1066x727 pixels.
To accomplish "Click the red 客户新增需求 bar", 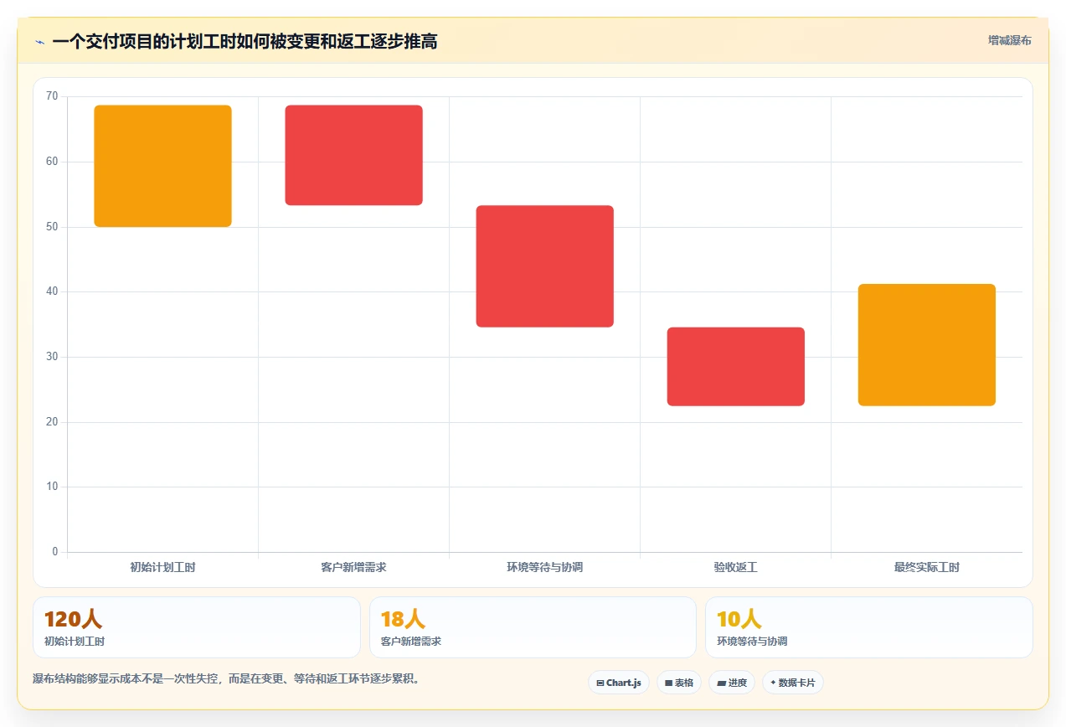I will [353, 155].
